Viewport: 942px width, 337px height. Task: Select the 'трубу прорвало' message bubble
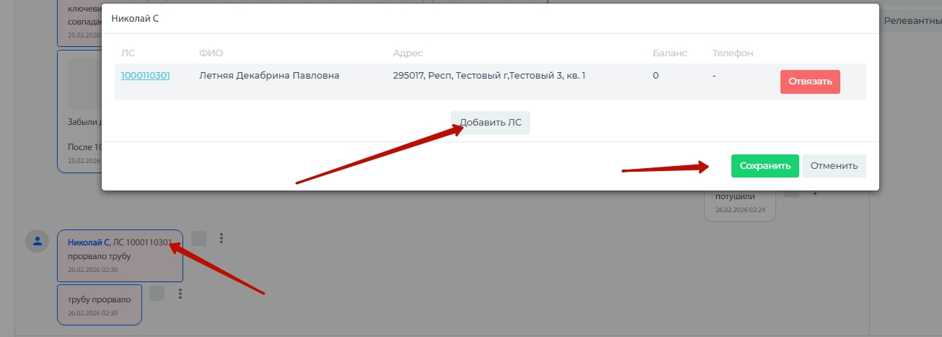(x=100, y=305)
